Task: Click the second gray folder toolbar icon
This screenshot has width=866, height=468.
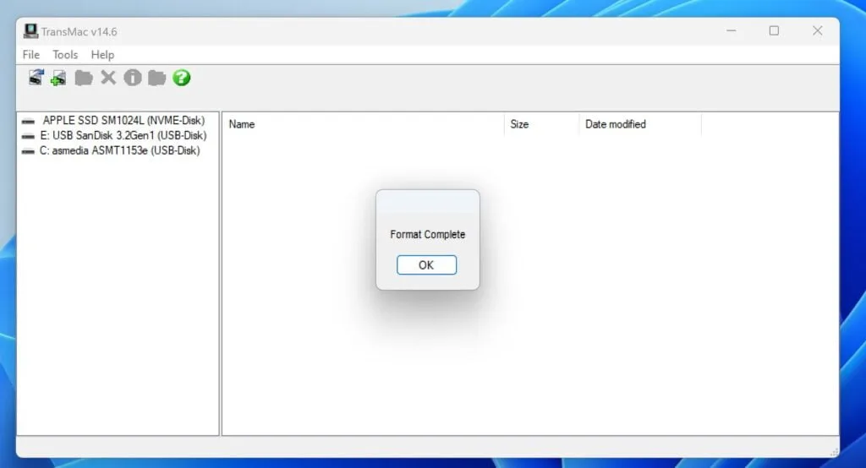Action: click(156, 78)
